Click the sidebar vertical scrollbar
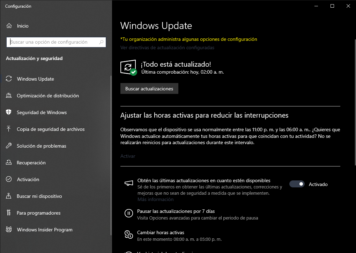356x253 pixels. pos(111,155)
